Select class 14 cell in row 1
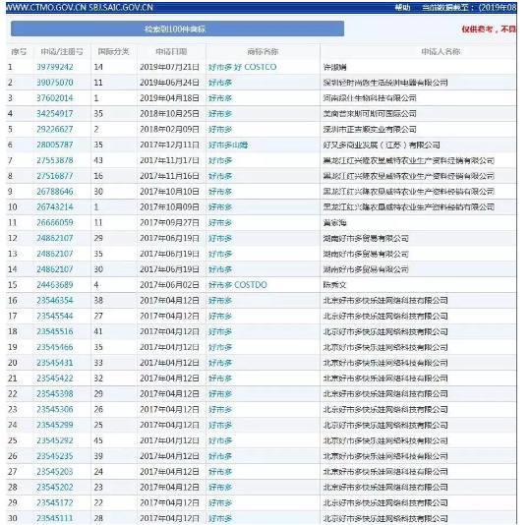Image resolution: width=531 pixels, height=525 pixels. (98, 67)
